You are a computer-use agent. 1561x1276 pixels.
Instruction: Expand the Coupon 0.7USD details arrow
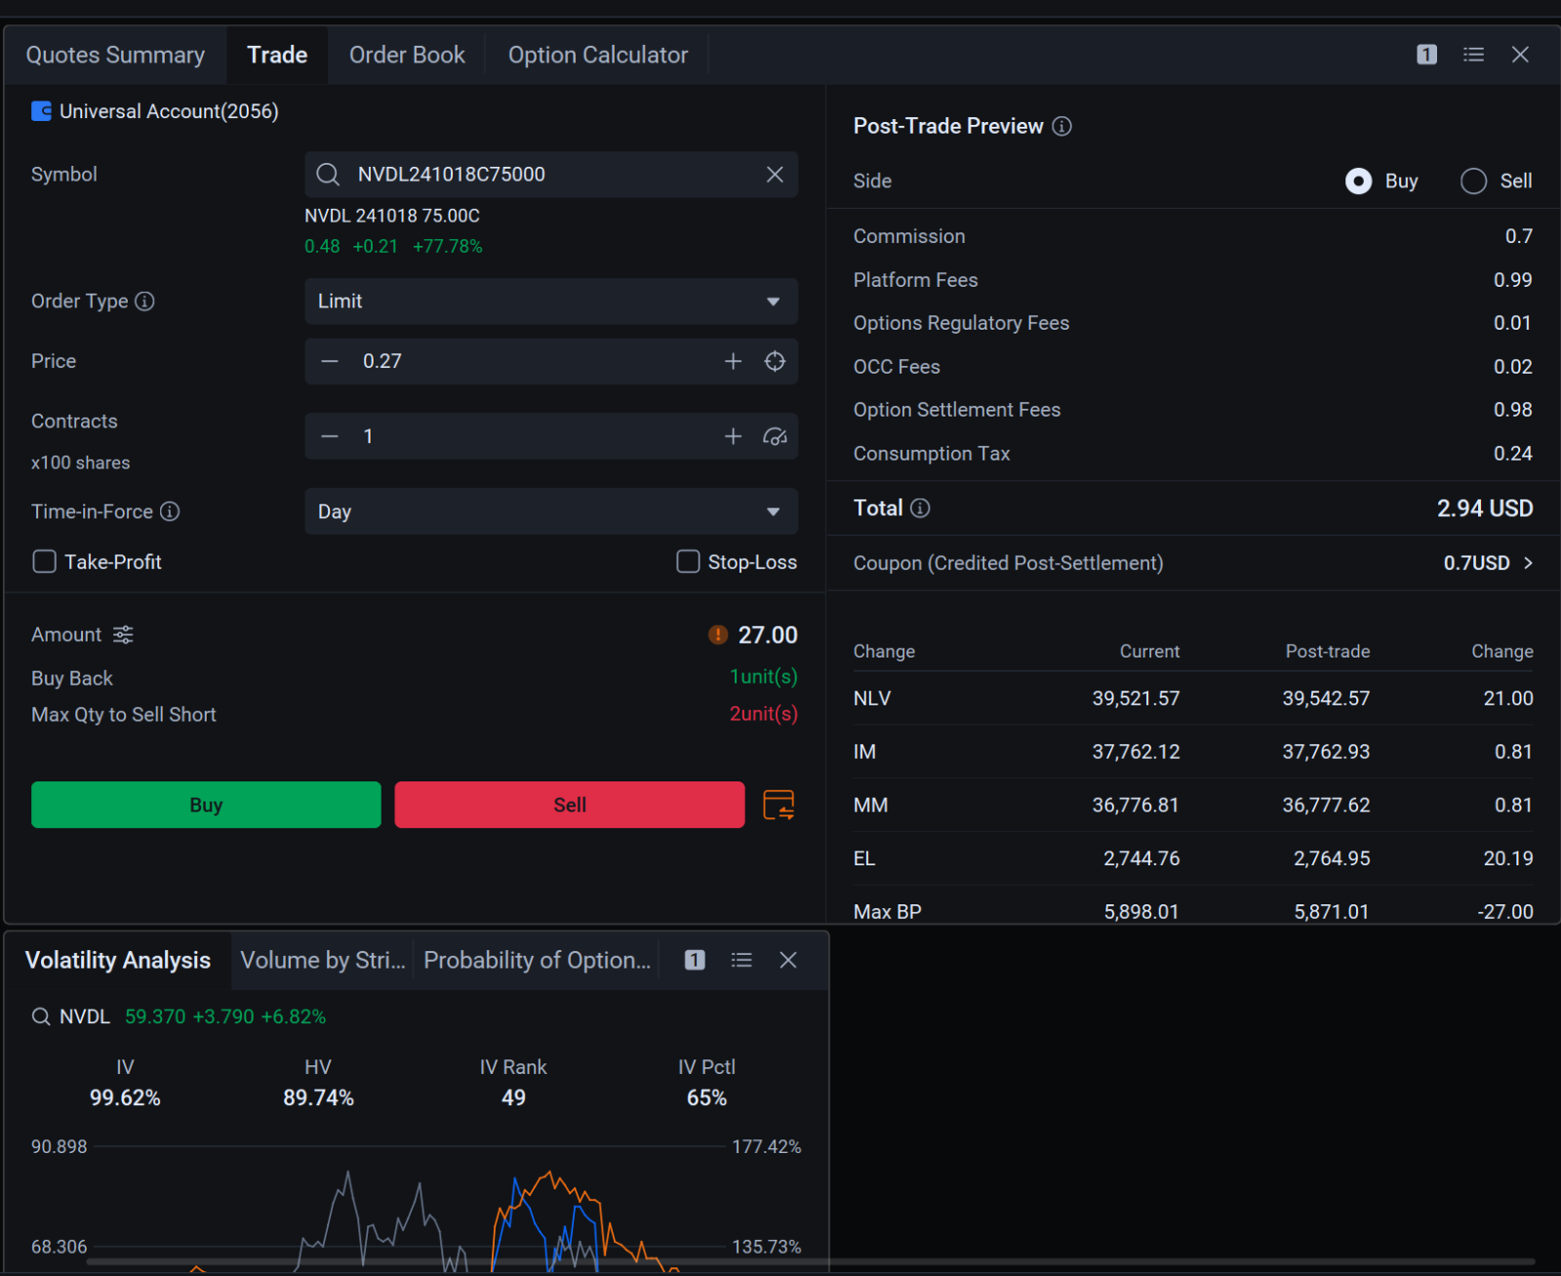1528,563
